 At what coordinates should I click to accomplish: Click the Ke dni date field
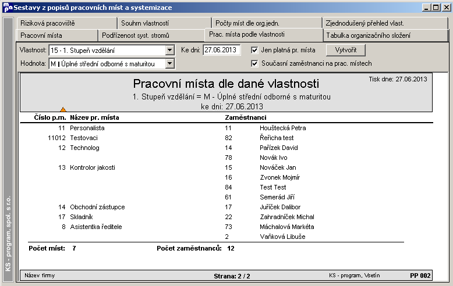pos(221,50)
